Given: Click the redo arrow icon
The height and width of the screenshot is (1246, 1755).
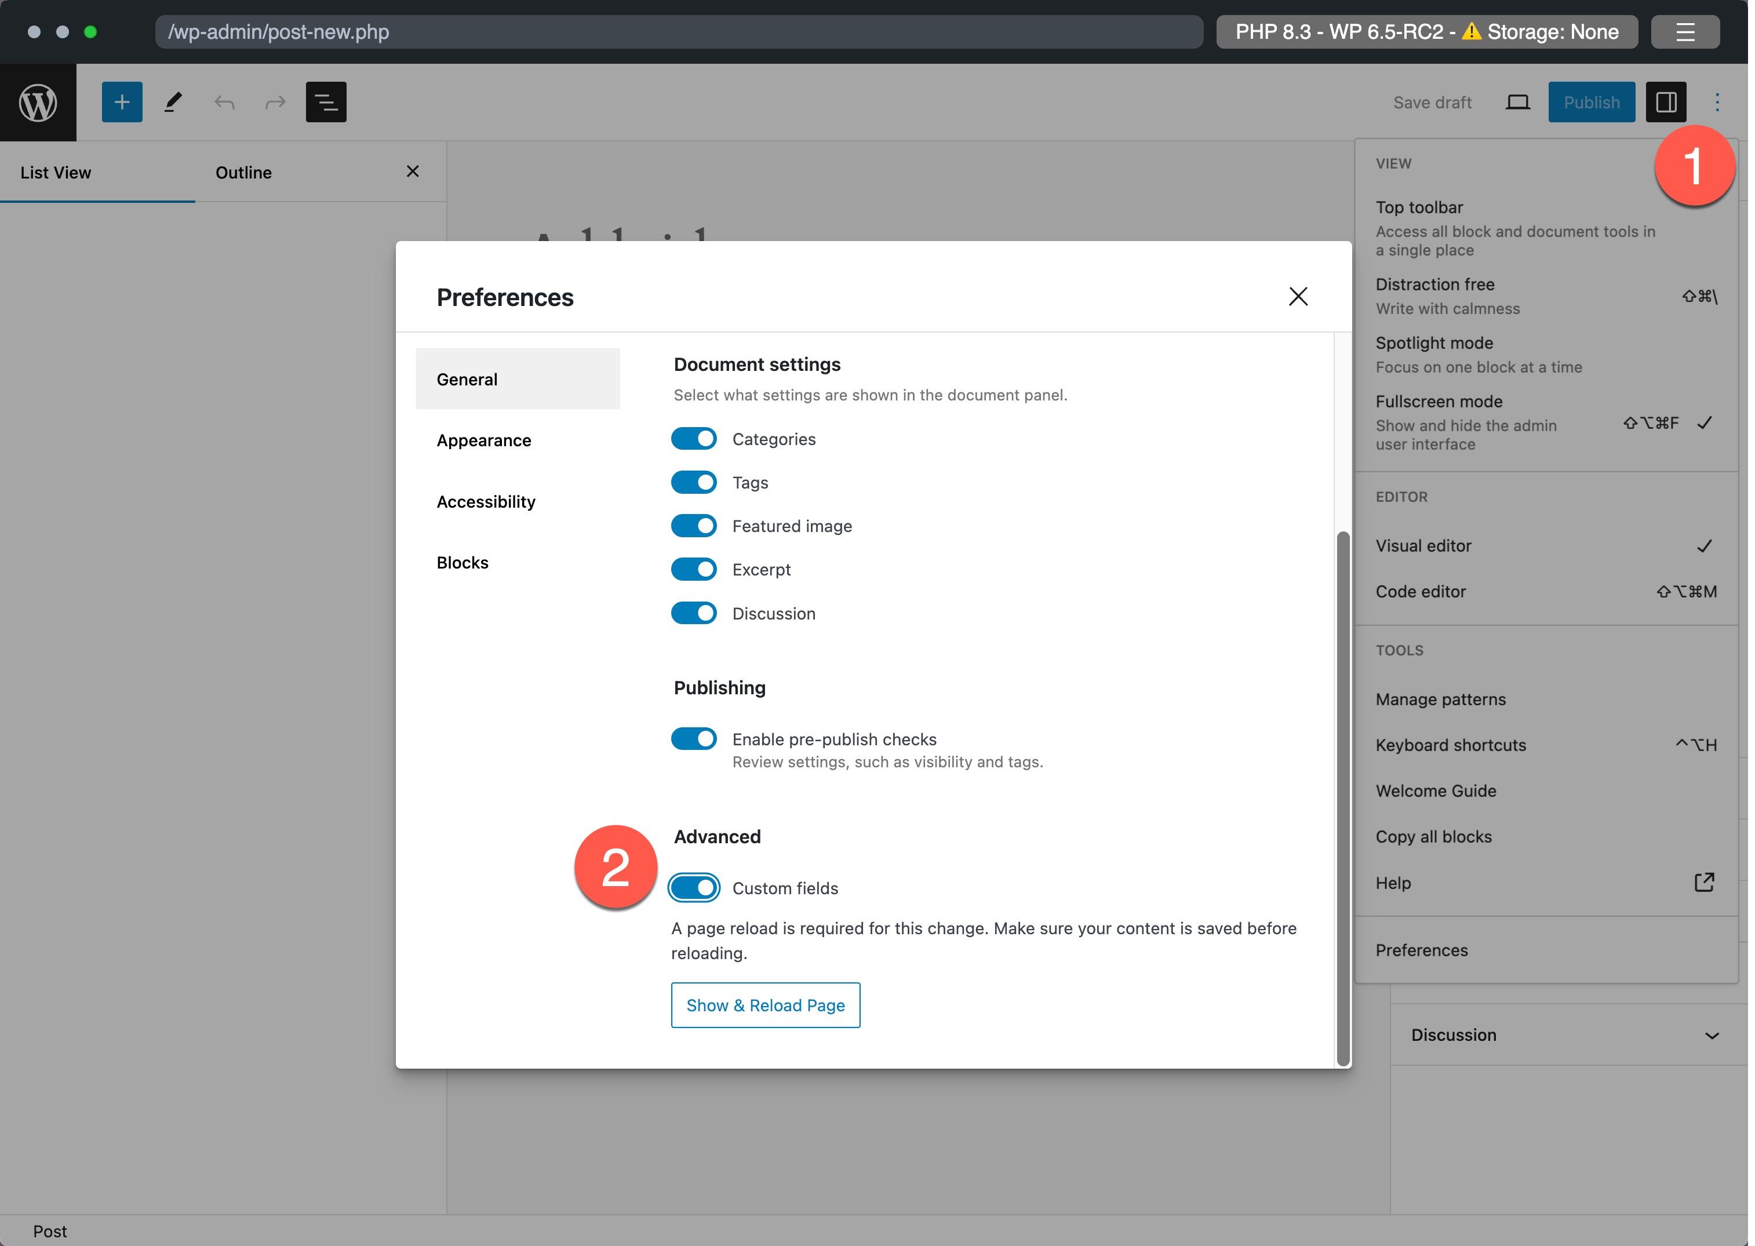Looking at the screenshot, I should 275,101.
